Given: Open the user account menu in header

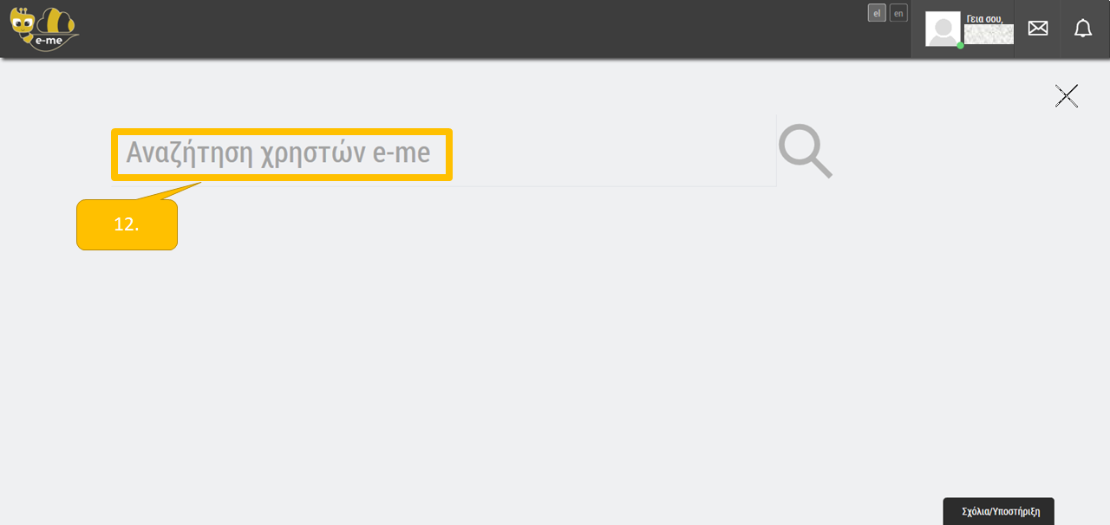Looking at the screenshot, I should pyautogui.click(x=963, y=29).
